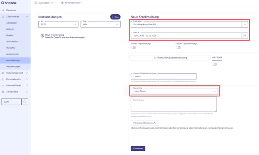Click into the Bemerkung text field
The height and width of the screenshot is (155, 259).
[174, 104]
